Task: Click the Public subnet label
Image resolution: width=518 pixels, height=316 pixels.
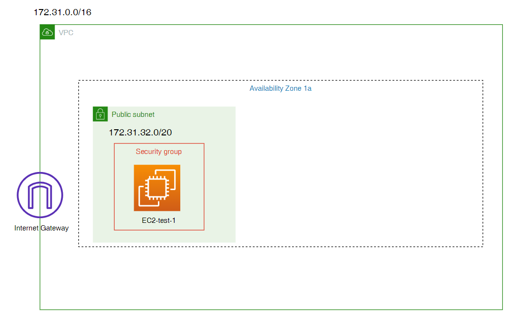Action: [133, 115]
